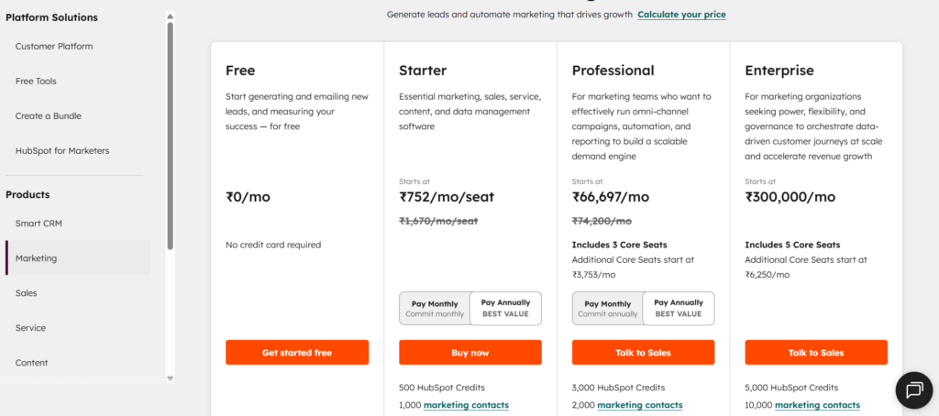The width and height of the screenshot is (939, 416).
Task: Select Marketing product in sidebar
Action: point(79,258)
